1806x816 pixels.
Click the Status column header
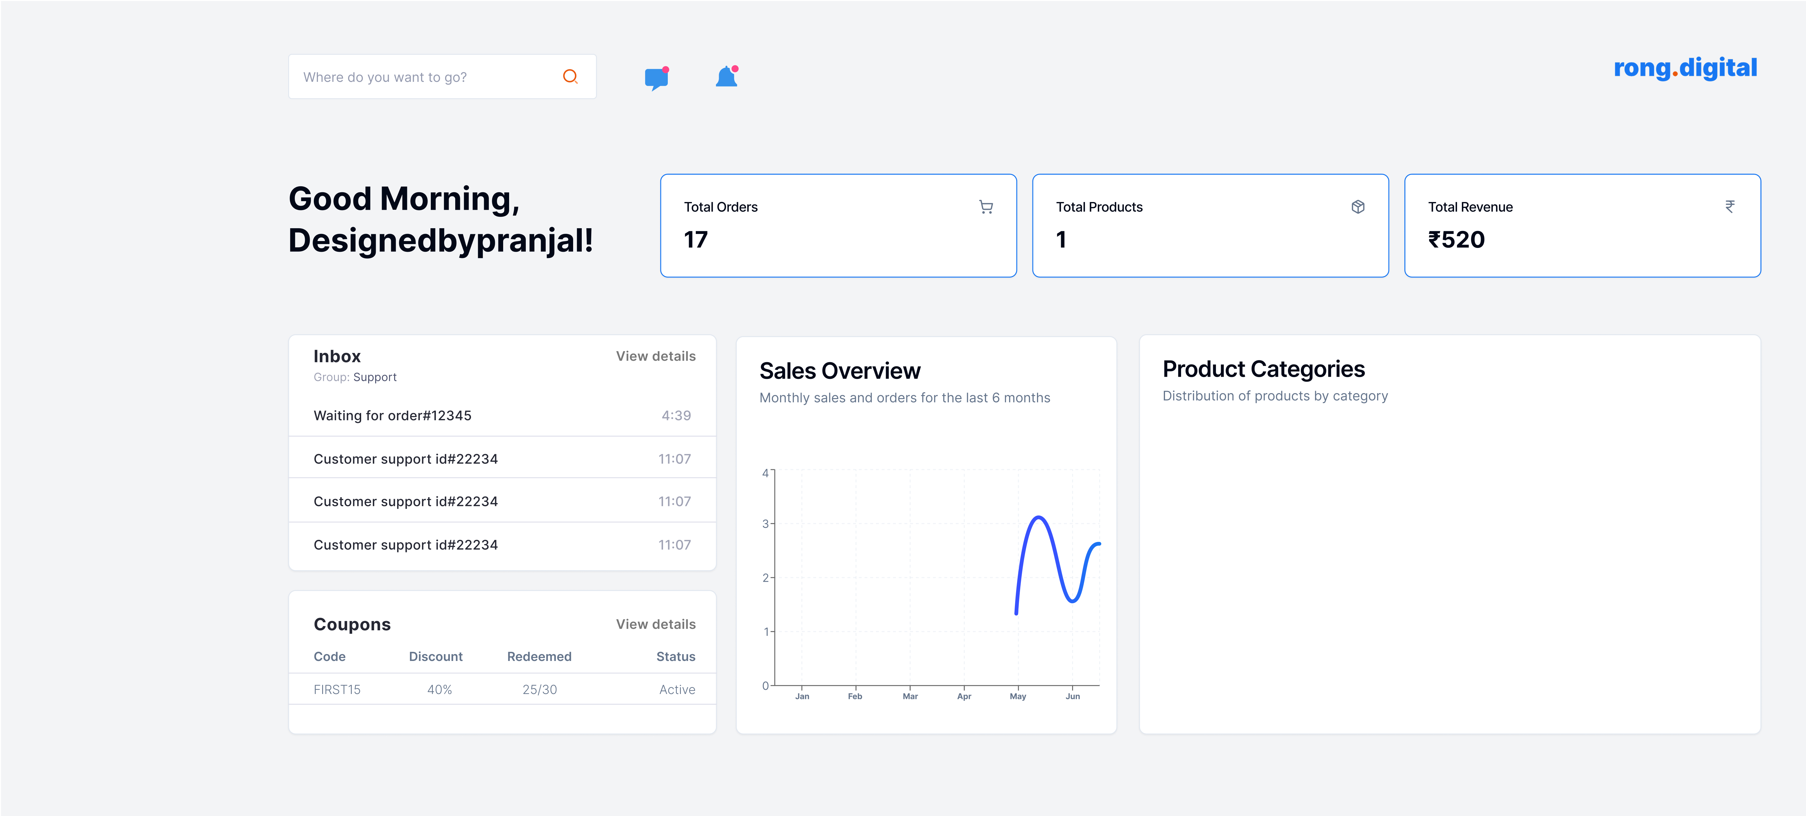[675, 656]
